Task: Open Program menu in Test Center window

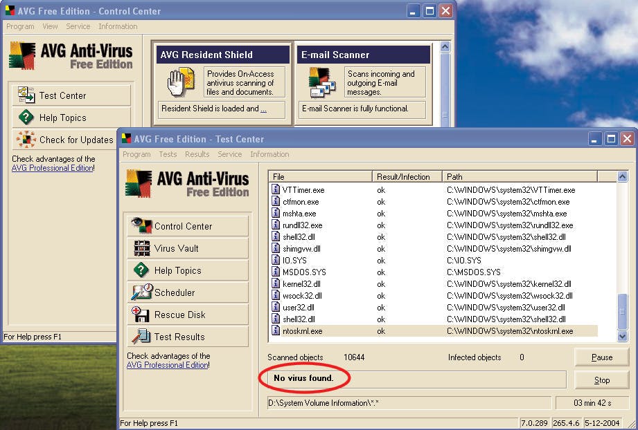Action: (136, 154)
